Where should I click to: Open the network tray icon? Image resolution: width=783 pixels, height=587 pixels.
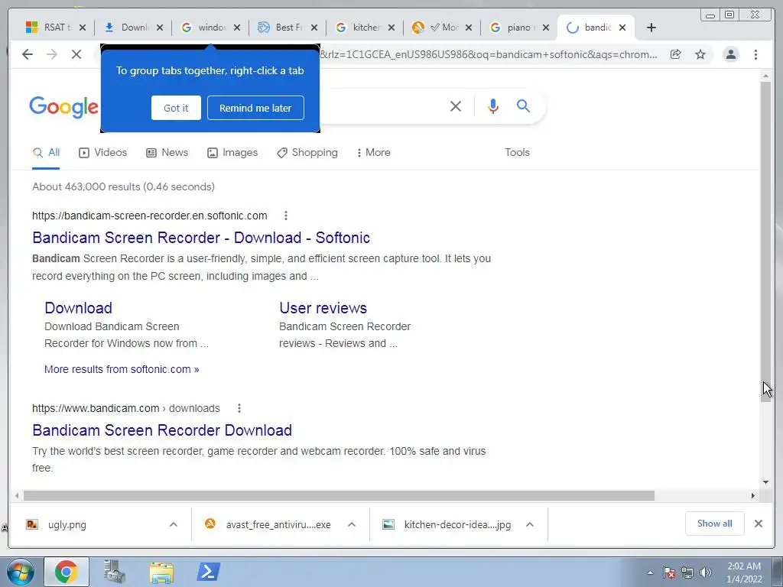click(x=687, y=572)
